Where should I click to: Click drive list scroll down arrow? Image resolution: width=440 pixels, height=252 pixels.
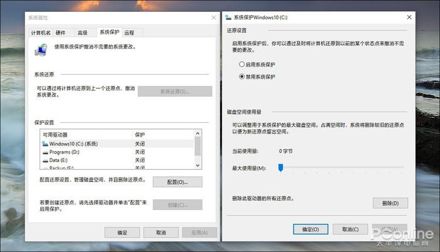pyautogui.click(x=198, y=165)
